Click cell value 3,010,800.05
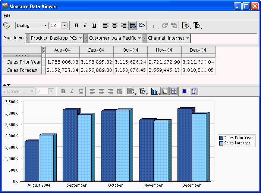The width and height of the screenshot is (261, 193). coord(198,70)
